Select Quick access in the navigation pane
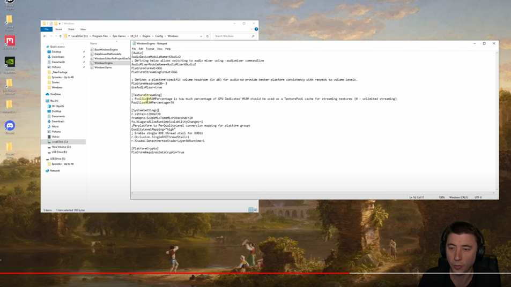 coord(55,47)
